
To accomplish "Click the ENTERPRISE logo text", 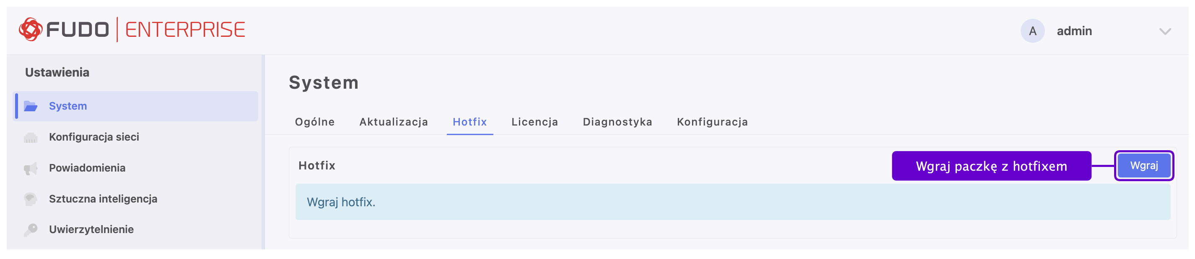I will (x=185, y=30).
